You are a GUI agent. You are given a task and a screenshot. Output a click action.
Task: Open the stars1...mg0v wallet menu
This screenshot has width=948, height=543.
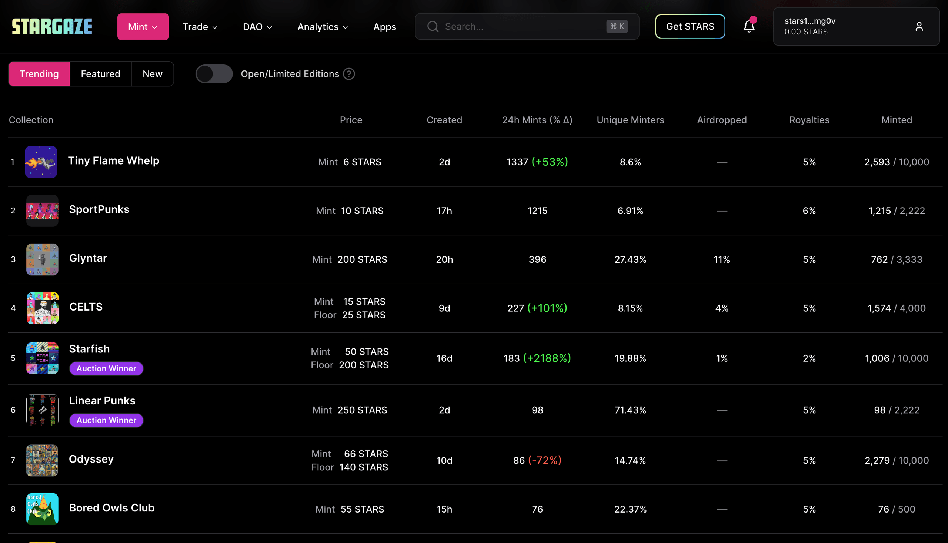[856, 26]
